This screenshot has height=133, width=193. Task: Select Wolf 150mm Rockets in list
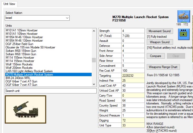(49, 64)
